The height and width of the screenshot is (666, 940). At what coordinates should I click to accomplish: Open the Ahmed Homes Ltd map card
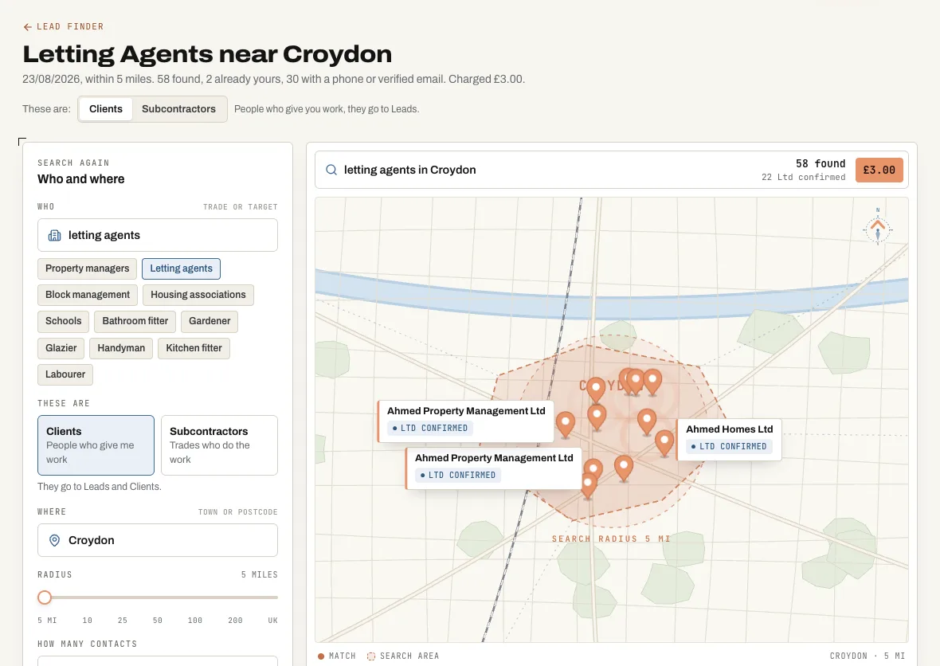[729, 440]
